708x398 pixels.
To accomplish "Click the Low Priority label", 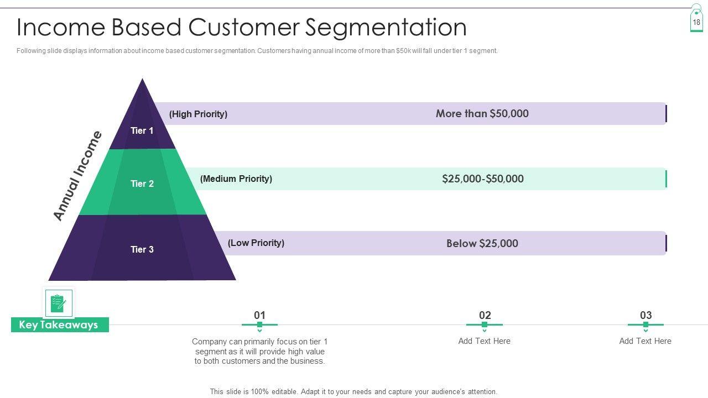I will [x=256, y=243].
